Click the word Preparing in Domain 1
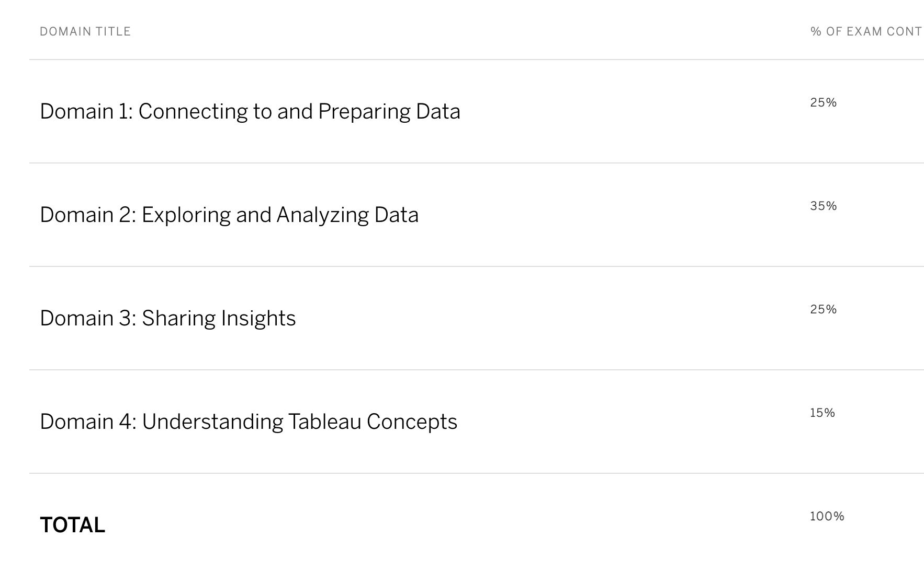 (x=364, y=112)
